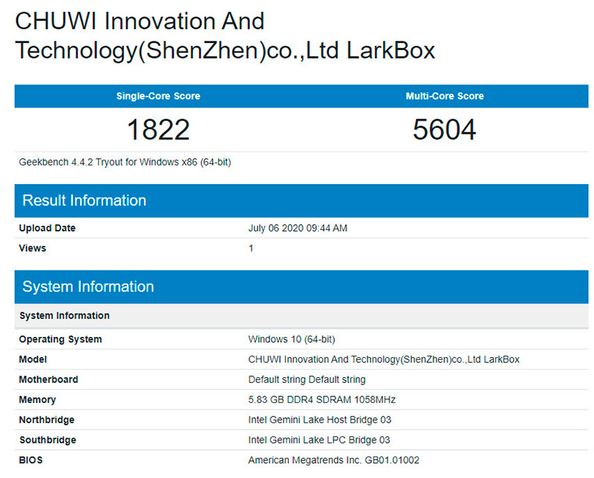Screen dimensions: 594x478
Task: Click the Geekbench 4.4.2 Tryout version text
Action: tap(125, 162)
